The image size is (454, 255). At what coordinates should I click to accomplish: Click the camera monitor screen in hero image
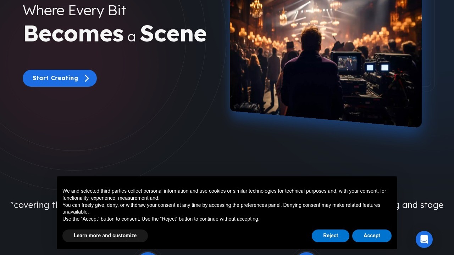click(x=347, y=63)
